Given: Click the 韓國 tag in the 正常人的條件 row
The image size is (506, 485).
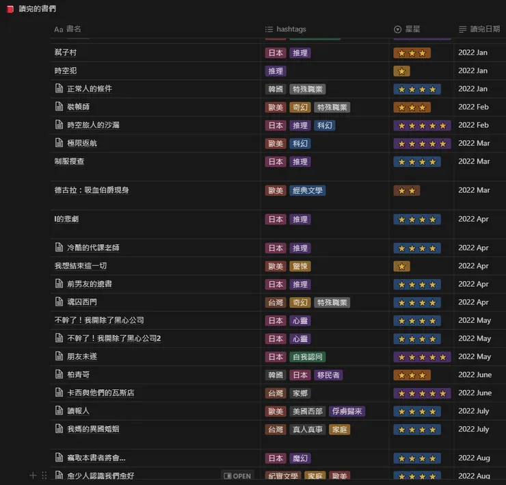Looking at the screenshot, I should [276, 89].
